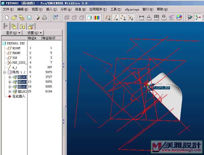This screenshot has width=204, height=155.
Task: Toggle datum planes display
Action: 108,17
